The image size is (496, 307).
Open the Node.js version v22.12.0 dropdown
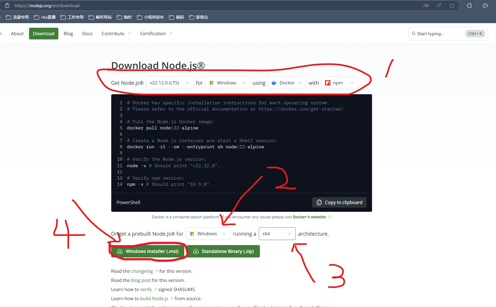click(x=170, y=83)
